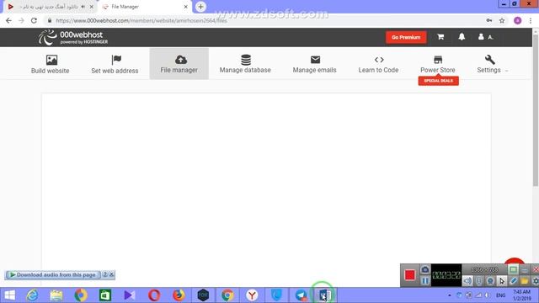This screenshot has width=539, height=303.
Task: Open Learn to Code section
Action: tap(378, 64)
